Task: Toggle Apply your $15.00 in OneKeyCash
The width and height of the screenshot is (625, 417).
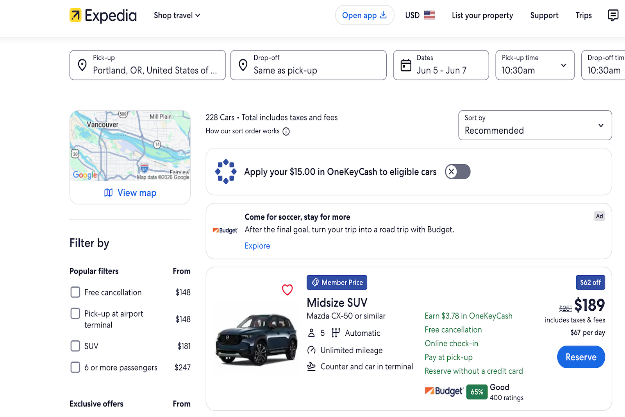Action: pos(457,172)
